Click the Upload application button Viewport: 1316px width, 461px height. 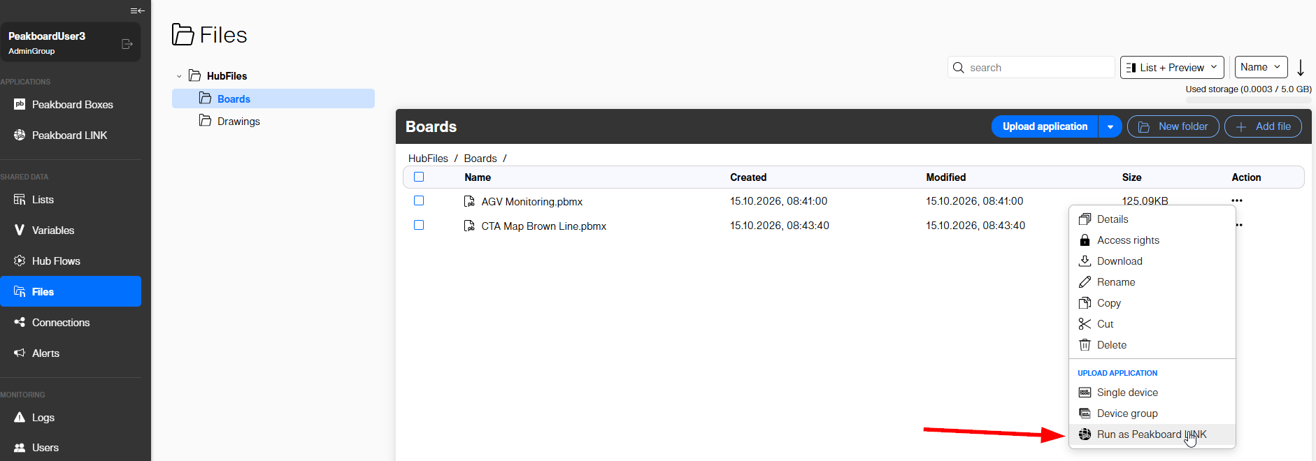coord(1045,126)
